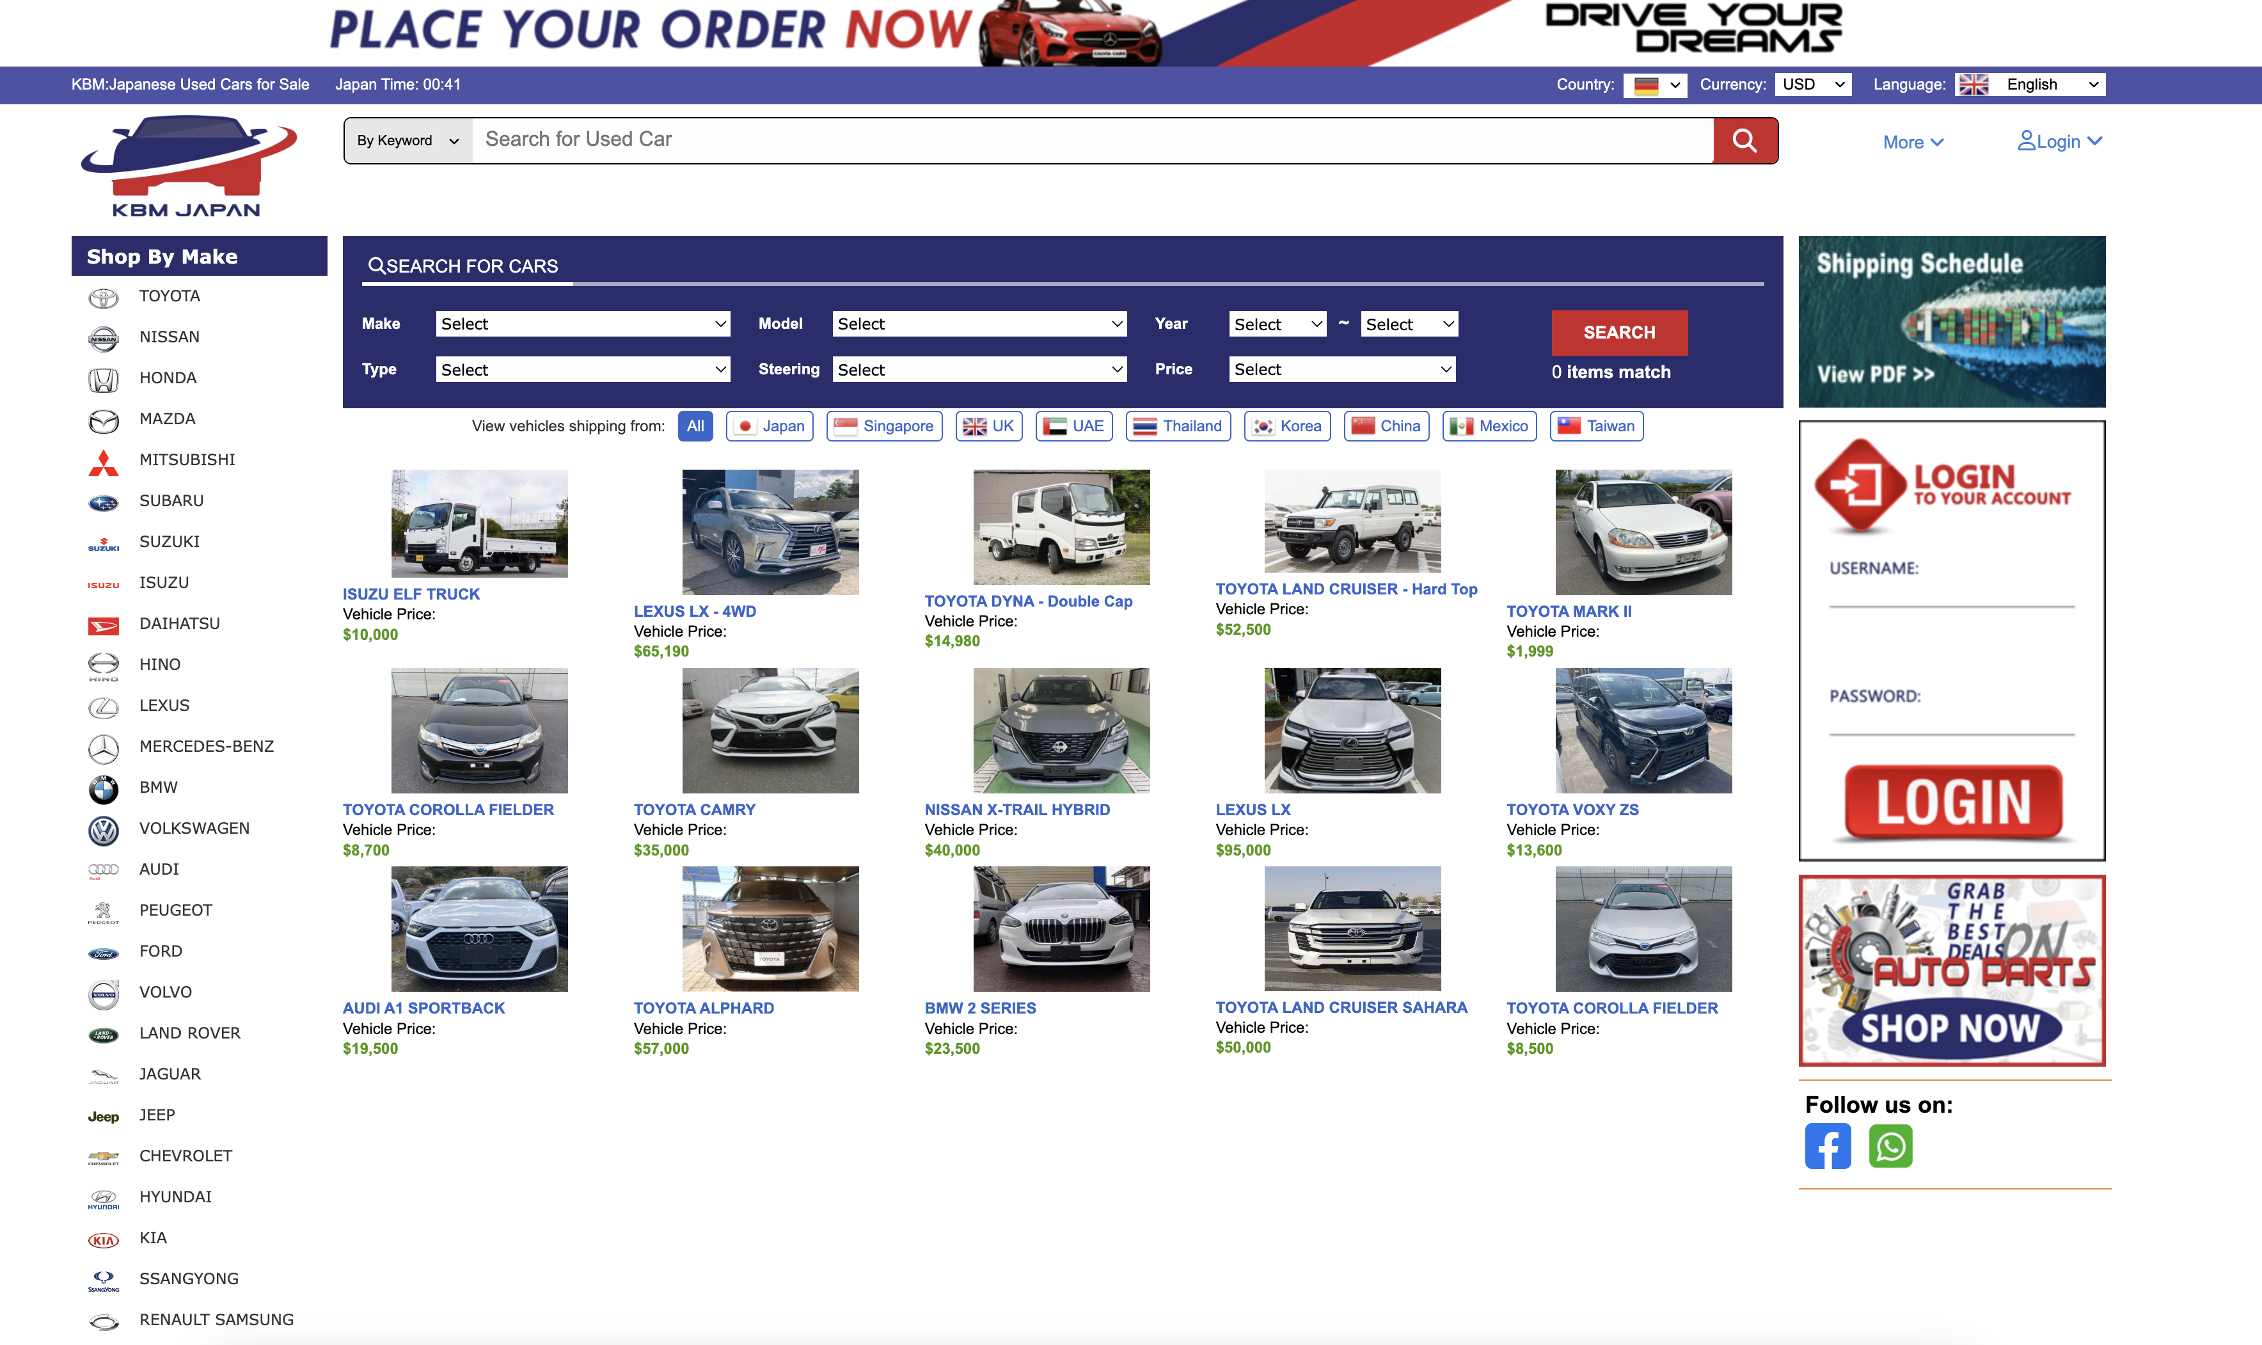Open the Make dropdown
Viewport: 2262px width, 1345px height.
tap(583, 324)
